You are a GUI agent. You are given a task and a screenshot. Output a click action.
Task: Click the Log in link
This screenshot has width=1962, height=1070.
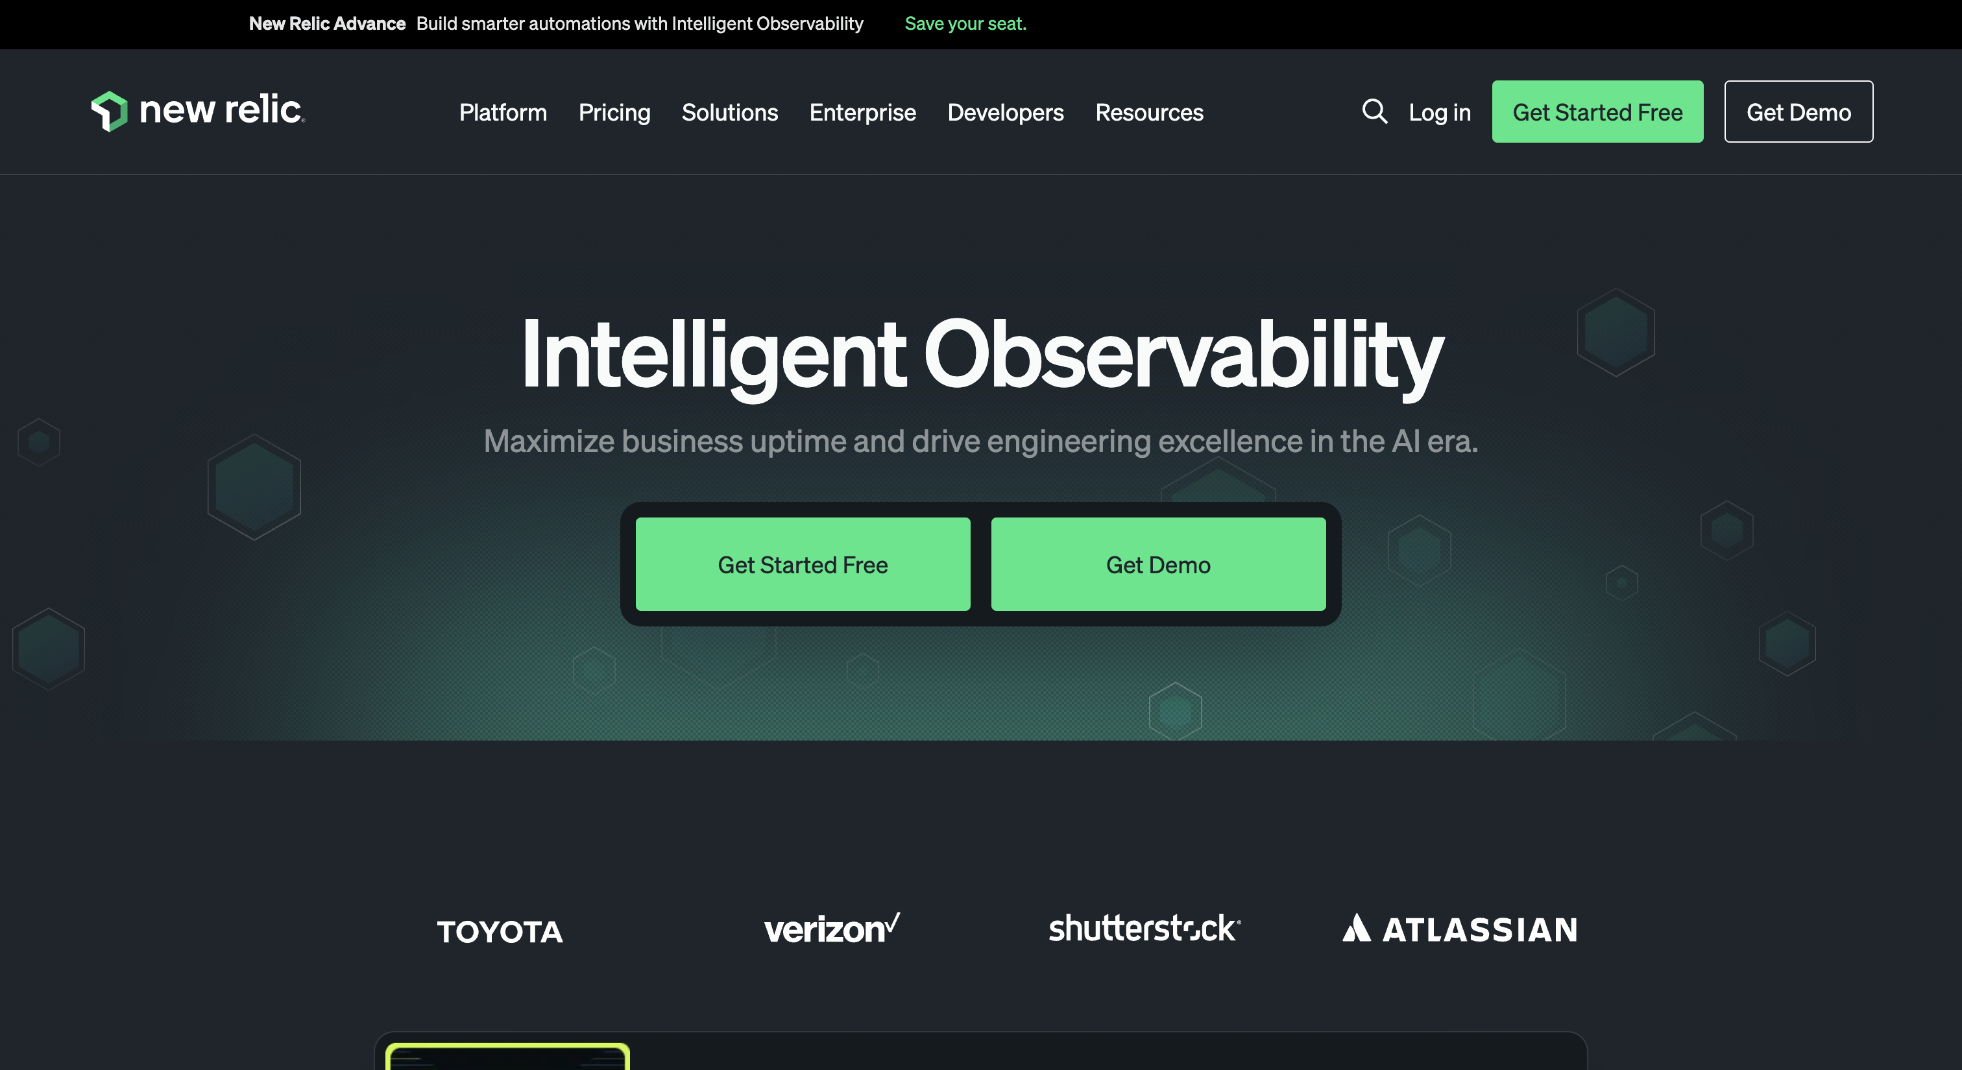pyautogui.click(x=1439, y=113)
